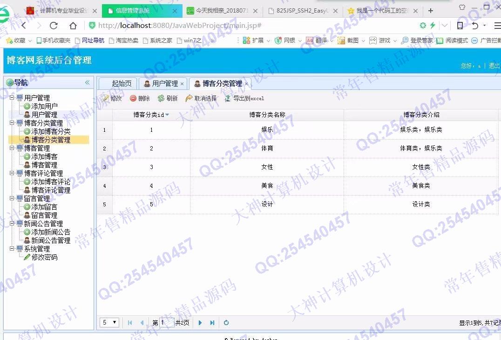
Task: Open the 淘宝热卖 bookmark
Action: [124, 41]
